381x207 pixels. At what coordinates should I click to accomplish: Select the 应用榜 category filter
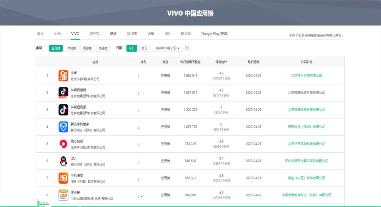[x=56, y=48]
